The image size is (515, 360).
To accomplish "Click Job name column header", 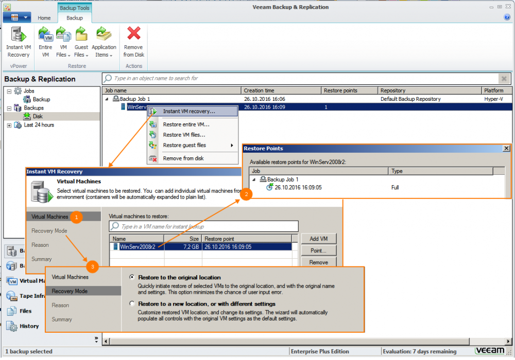I will tap(172, 91).
